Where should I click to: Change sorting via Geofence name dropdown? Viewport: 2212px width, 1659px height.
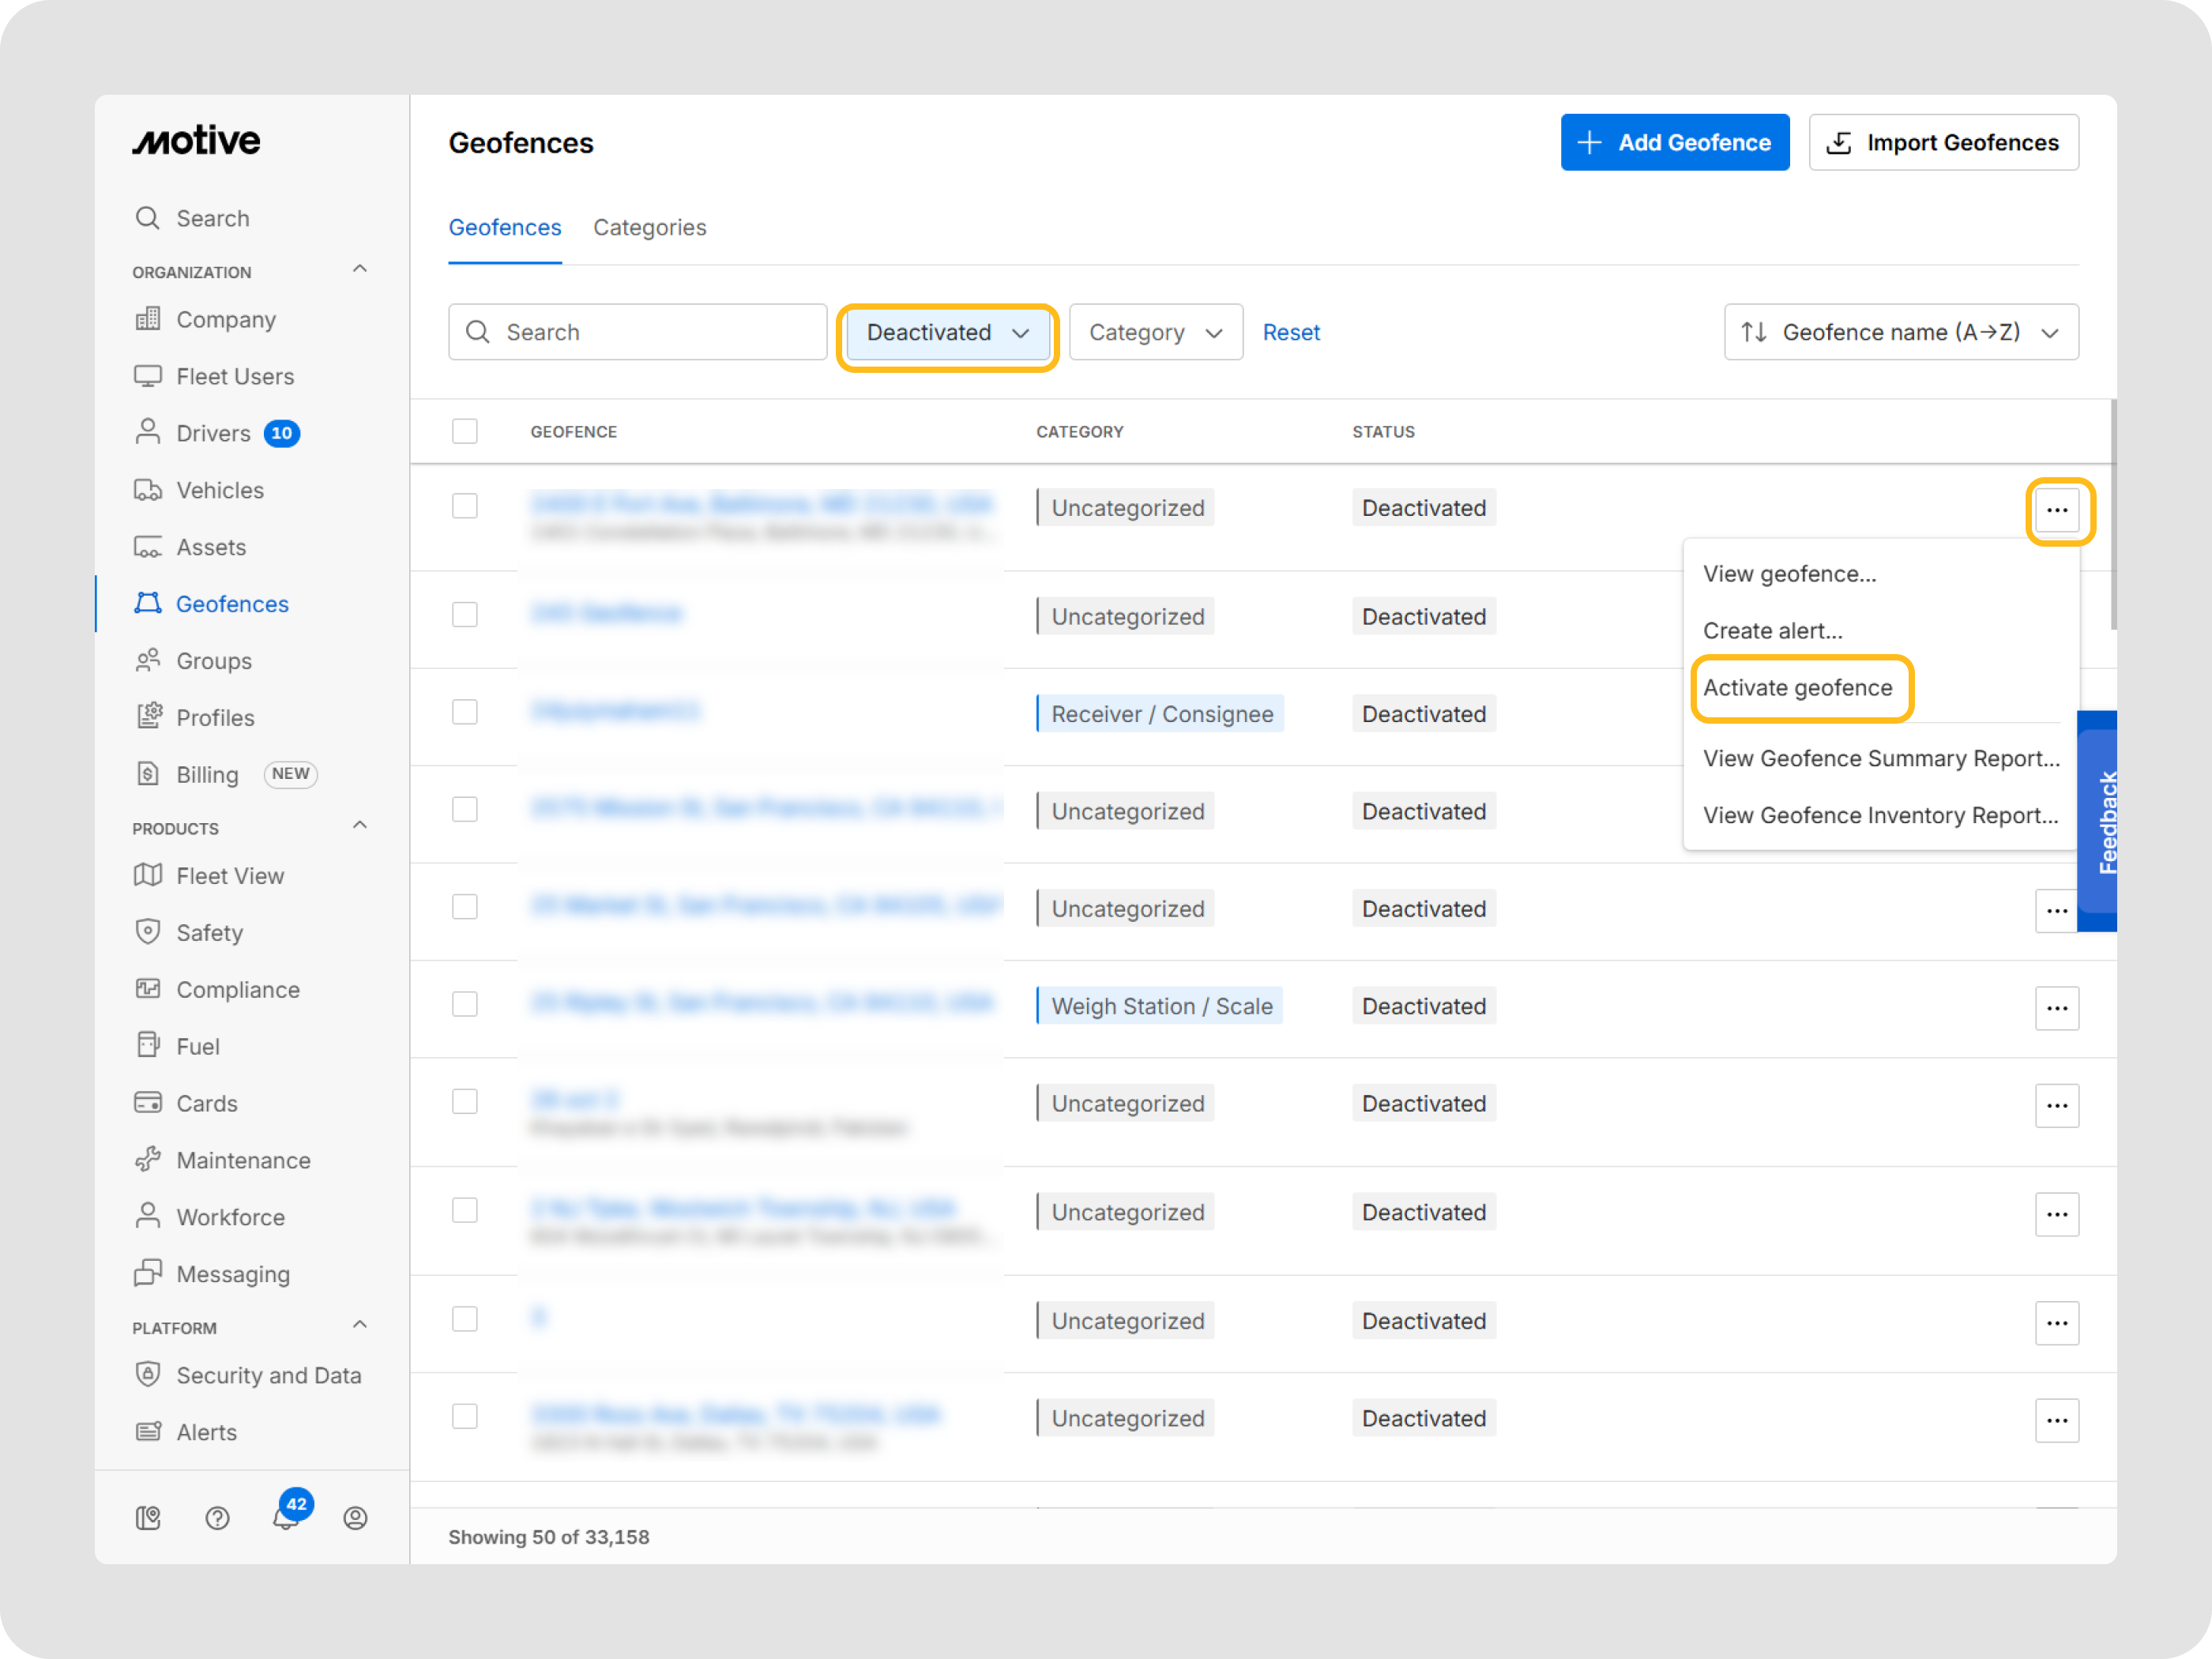pyautogui.click(x=1901, y=332)
